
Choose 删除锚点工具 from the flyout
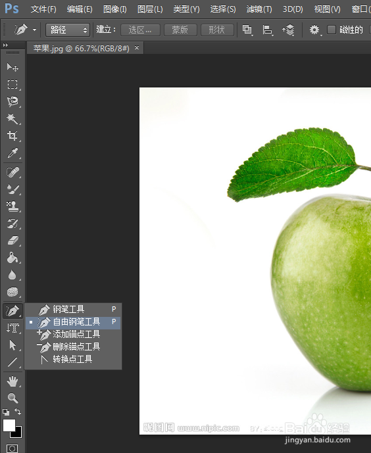pos(73,346)
